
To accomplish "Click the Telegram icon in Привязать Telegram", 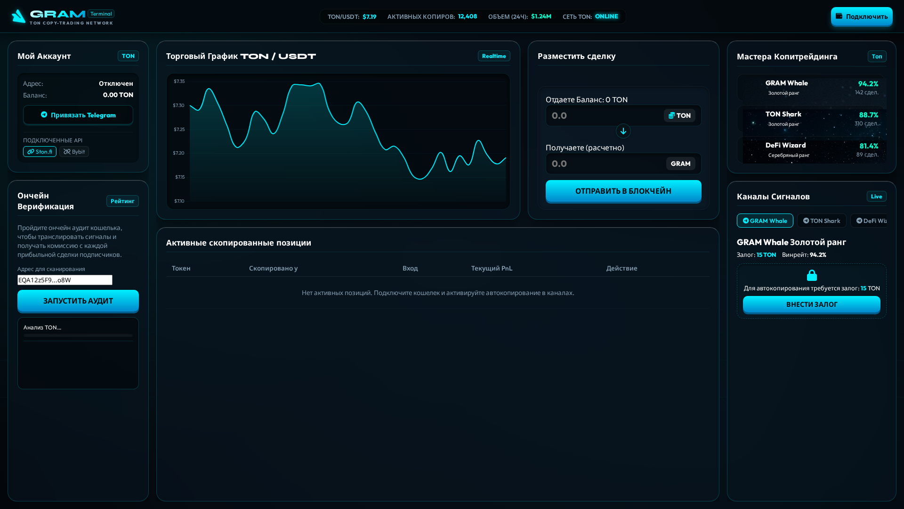I will coord(44,115).
